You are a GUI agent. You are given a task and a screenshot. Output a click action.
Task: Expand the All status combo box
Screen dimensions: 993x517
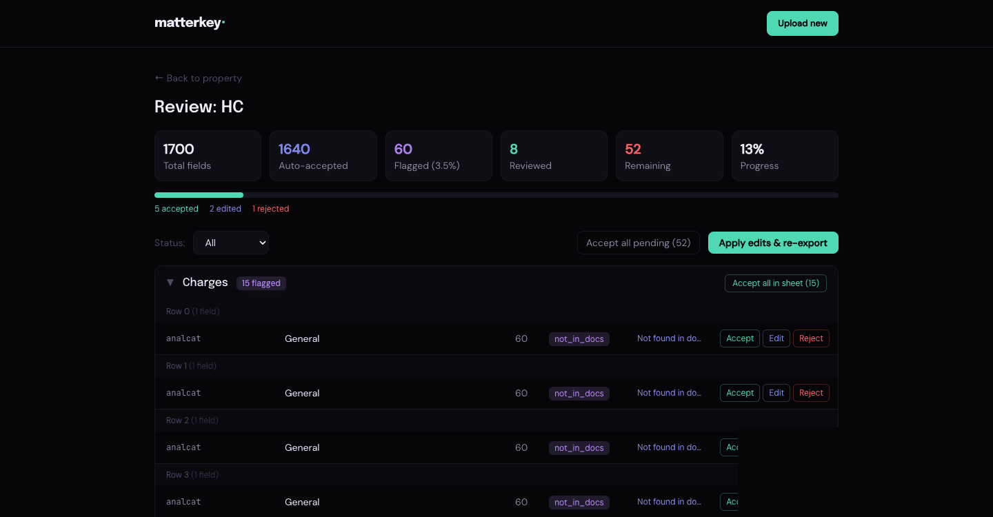click(x=231, y=243)
